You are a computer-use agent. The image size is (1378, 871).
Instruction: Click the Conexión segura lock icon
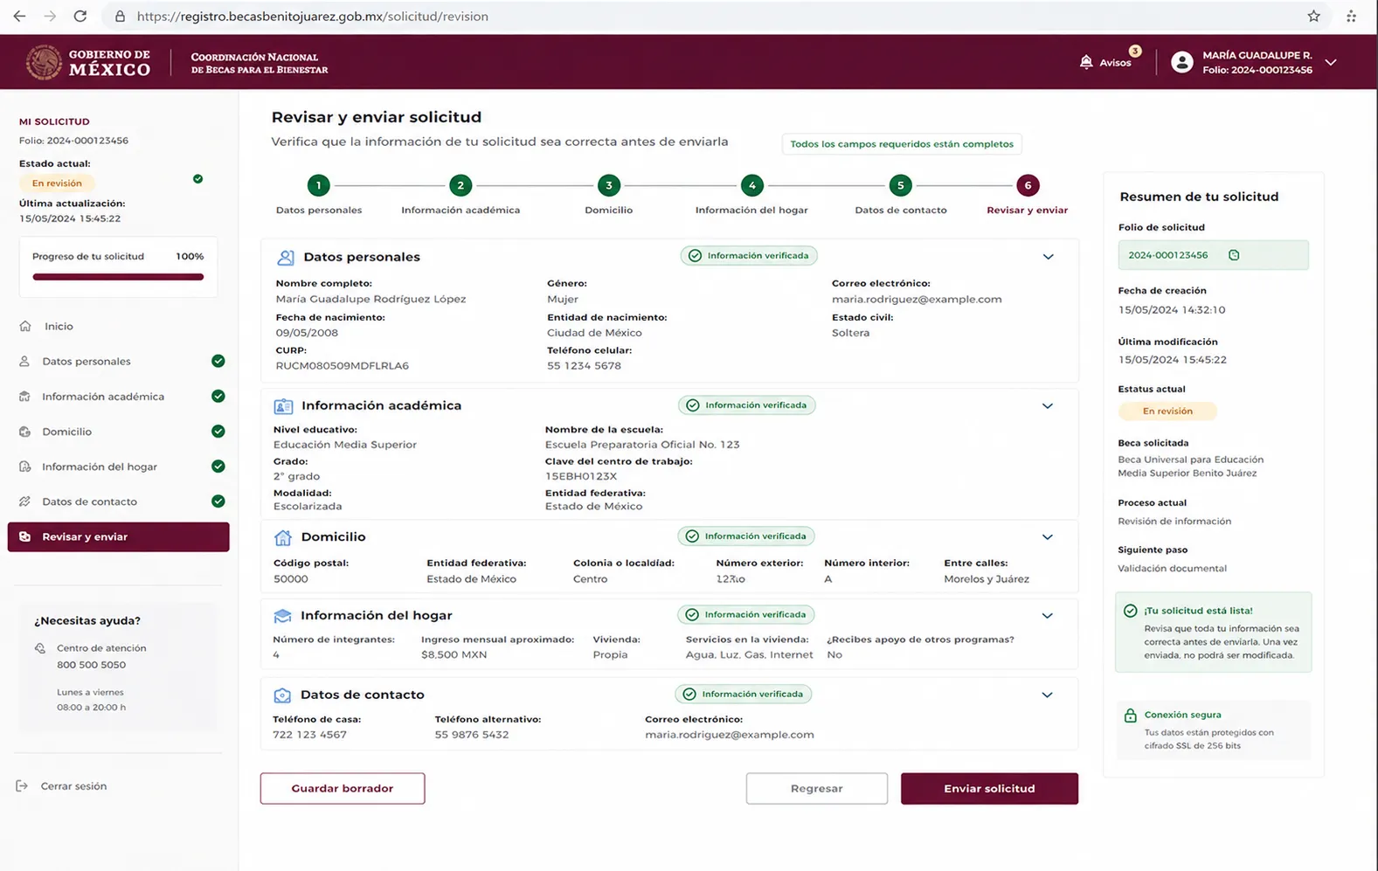1130,715
